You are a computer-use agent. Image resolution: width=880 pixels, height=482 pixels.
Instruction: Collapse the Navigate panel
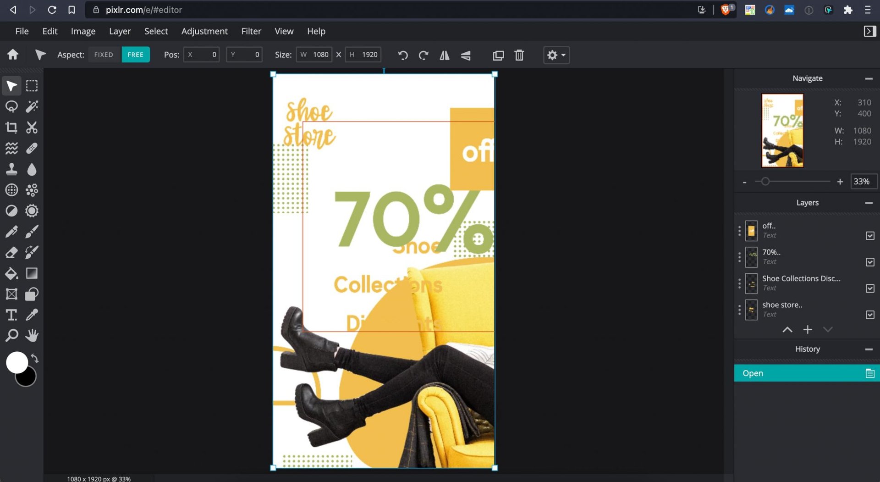[869, 78]
